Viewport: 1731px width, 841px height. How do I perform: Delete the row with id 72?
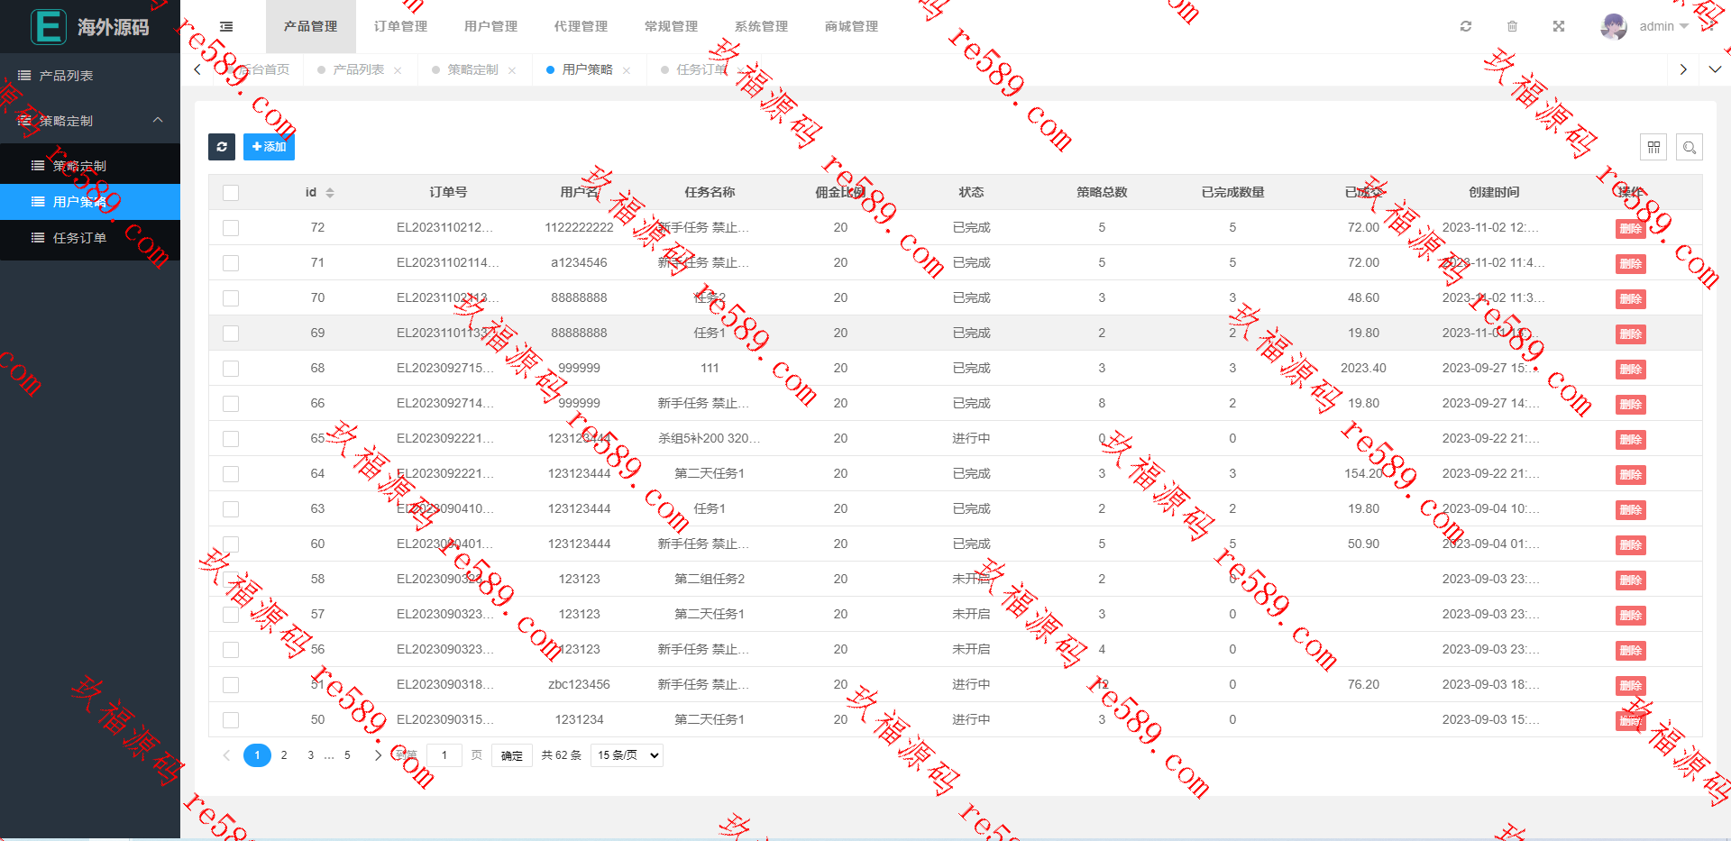coord(1630,229)
